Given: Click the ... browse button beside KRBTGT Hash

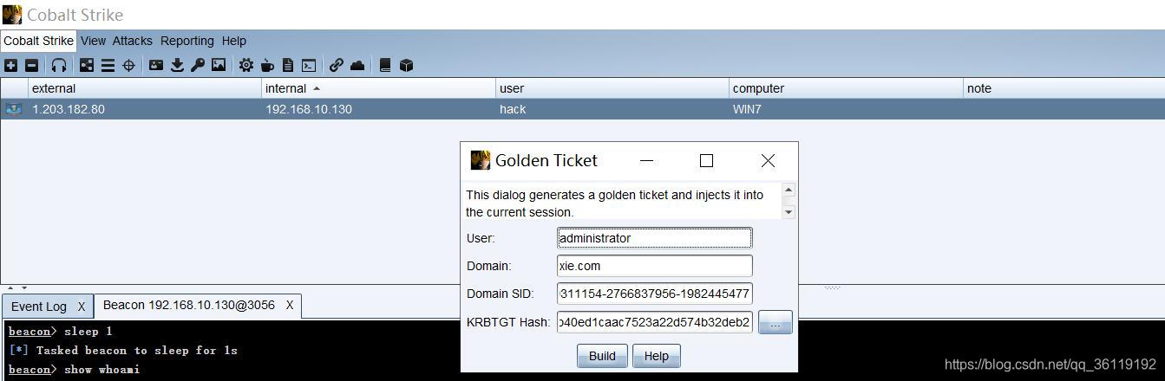Looking at the screenshot, I should (x=776, y=322).
